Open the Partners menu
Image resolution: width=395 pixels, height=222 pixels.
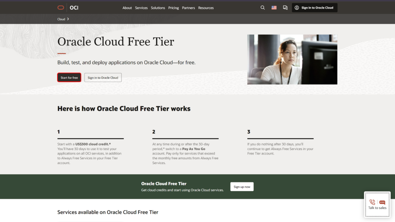point(188,8)
